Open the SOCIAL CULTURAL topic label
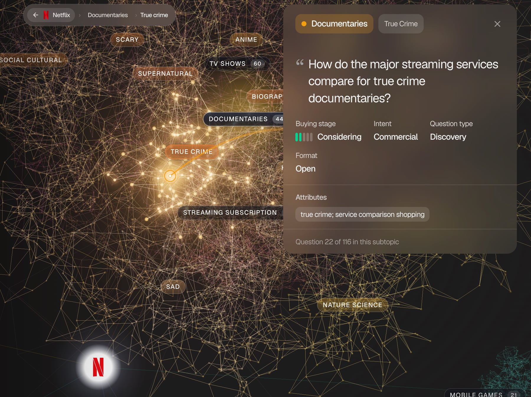Screen dimensions: 531x397 [32, 60]
